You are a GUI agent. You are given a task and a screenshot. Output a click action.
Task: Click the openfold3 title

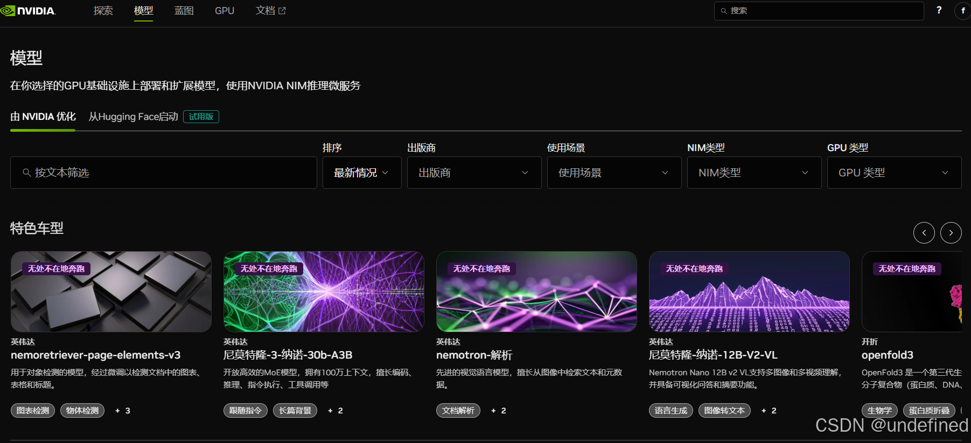888,355
